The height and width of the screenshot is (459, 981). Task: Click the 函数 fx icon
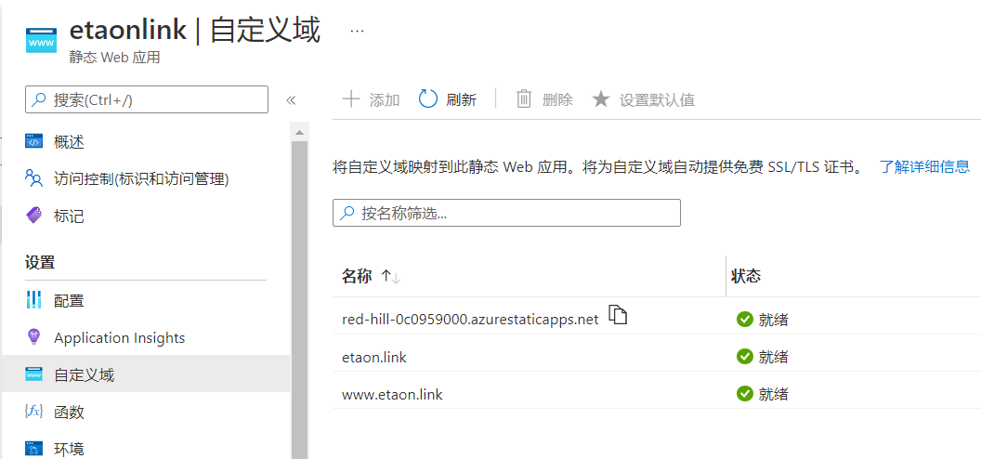pos(33,412)
